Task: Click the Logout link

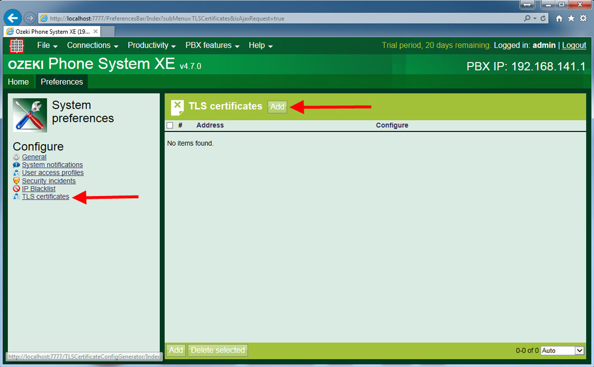Action: point(574,46)
